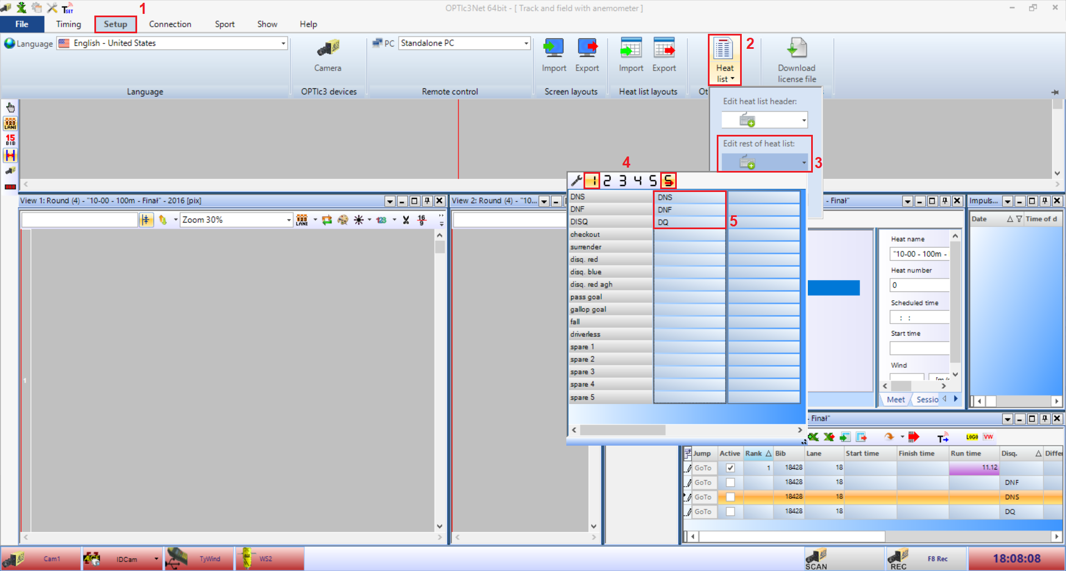Click the Heat number input field
The height and width of the screenshot is (571, 1066).
coord(919,285)
